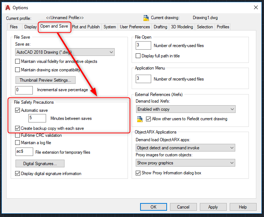Image resolution: width=264 pixels, height=217 pixels.
Task: Click the current drawing file icon
Action: click(x=146, y=18)
